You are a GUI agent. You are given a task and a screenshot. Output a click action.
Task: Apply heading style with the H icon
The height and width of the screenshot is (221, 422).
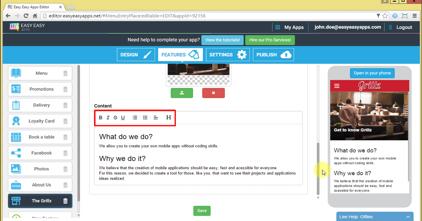tap(168, 118)
